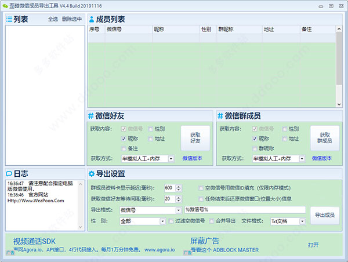Decrease 获取微信好友等待间隔 value with down arrow
The width and height of the screenshot is (348, 262).
pos(179,201)
